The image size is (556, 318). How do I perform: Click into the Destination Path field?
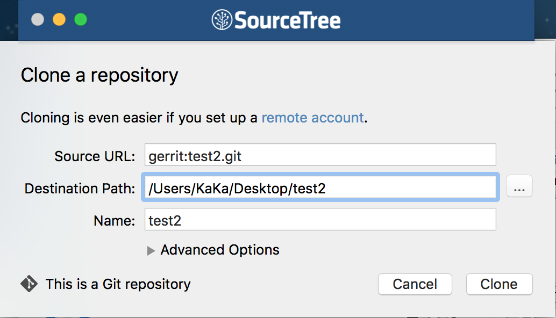[320, 187]
